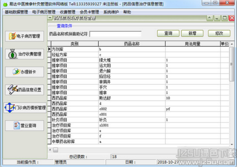Screen dimensions: 237x167
Task: Click the row selector of 方剂库 row
Action: [x=49, y=49]
